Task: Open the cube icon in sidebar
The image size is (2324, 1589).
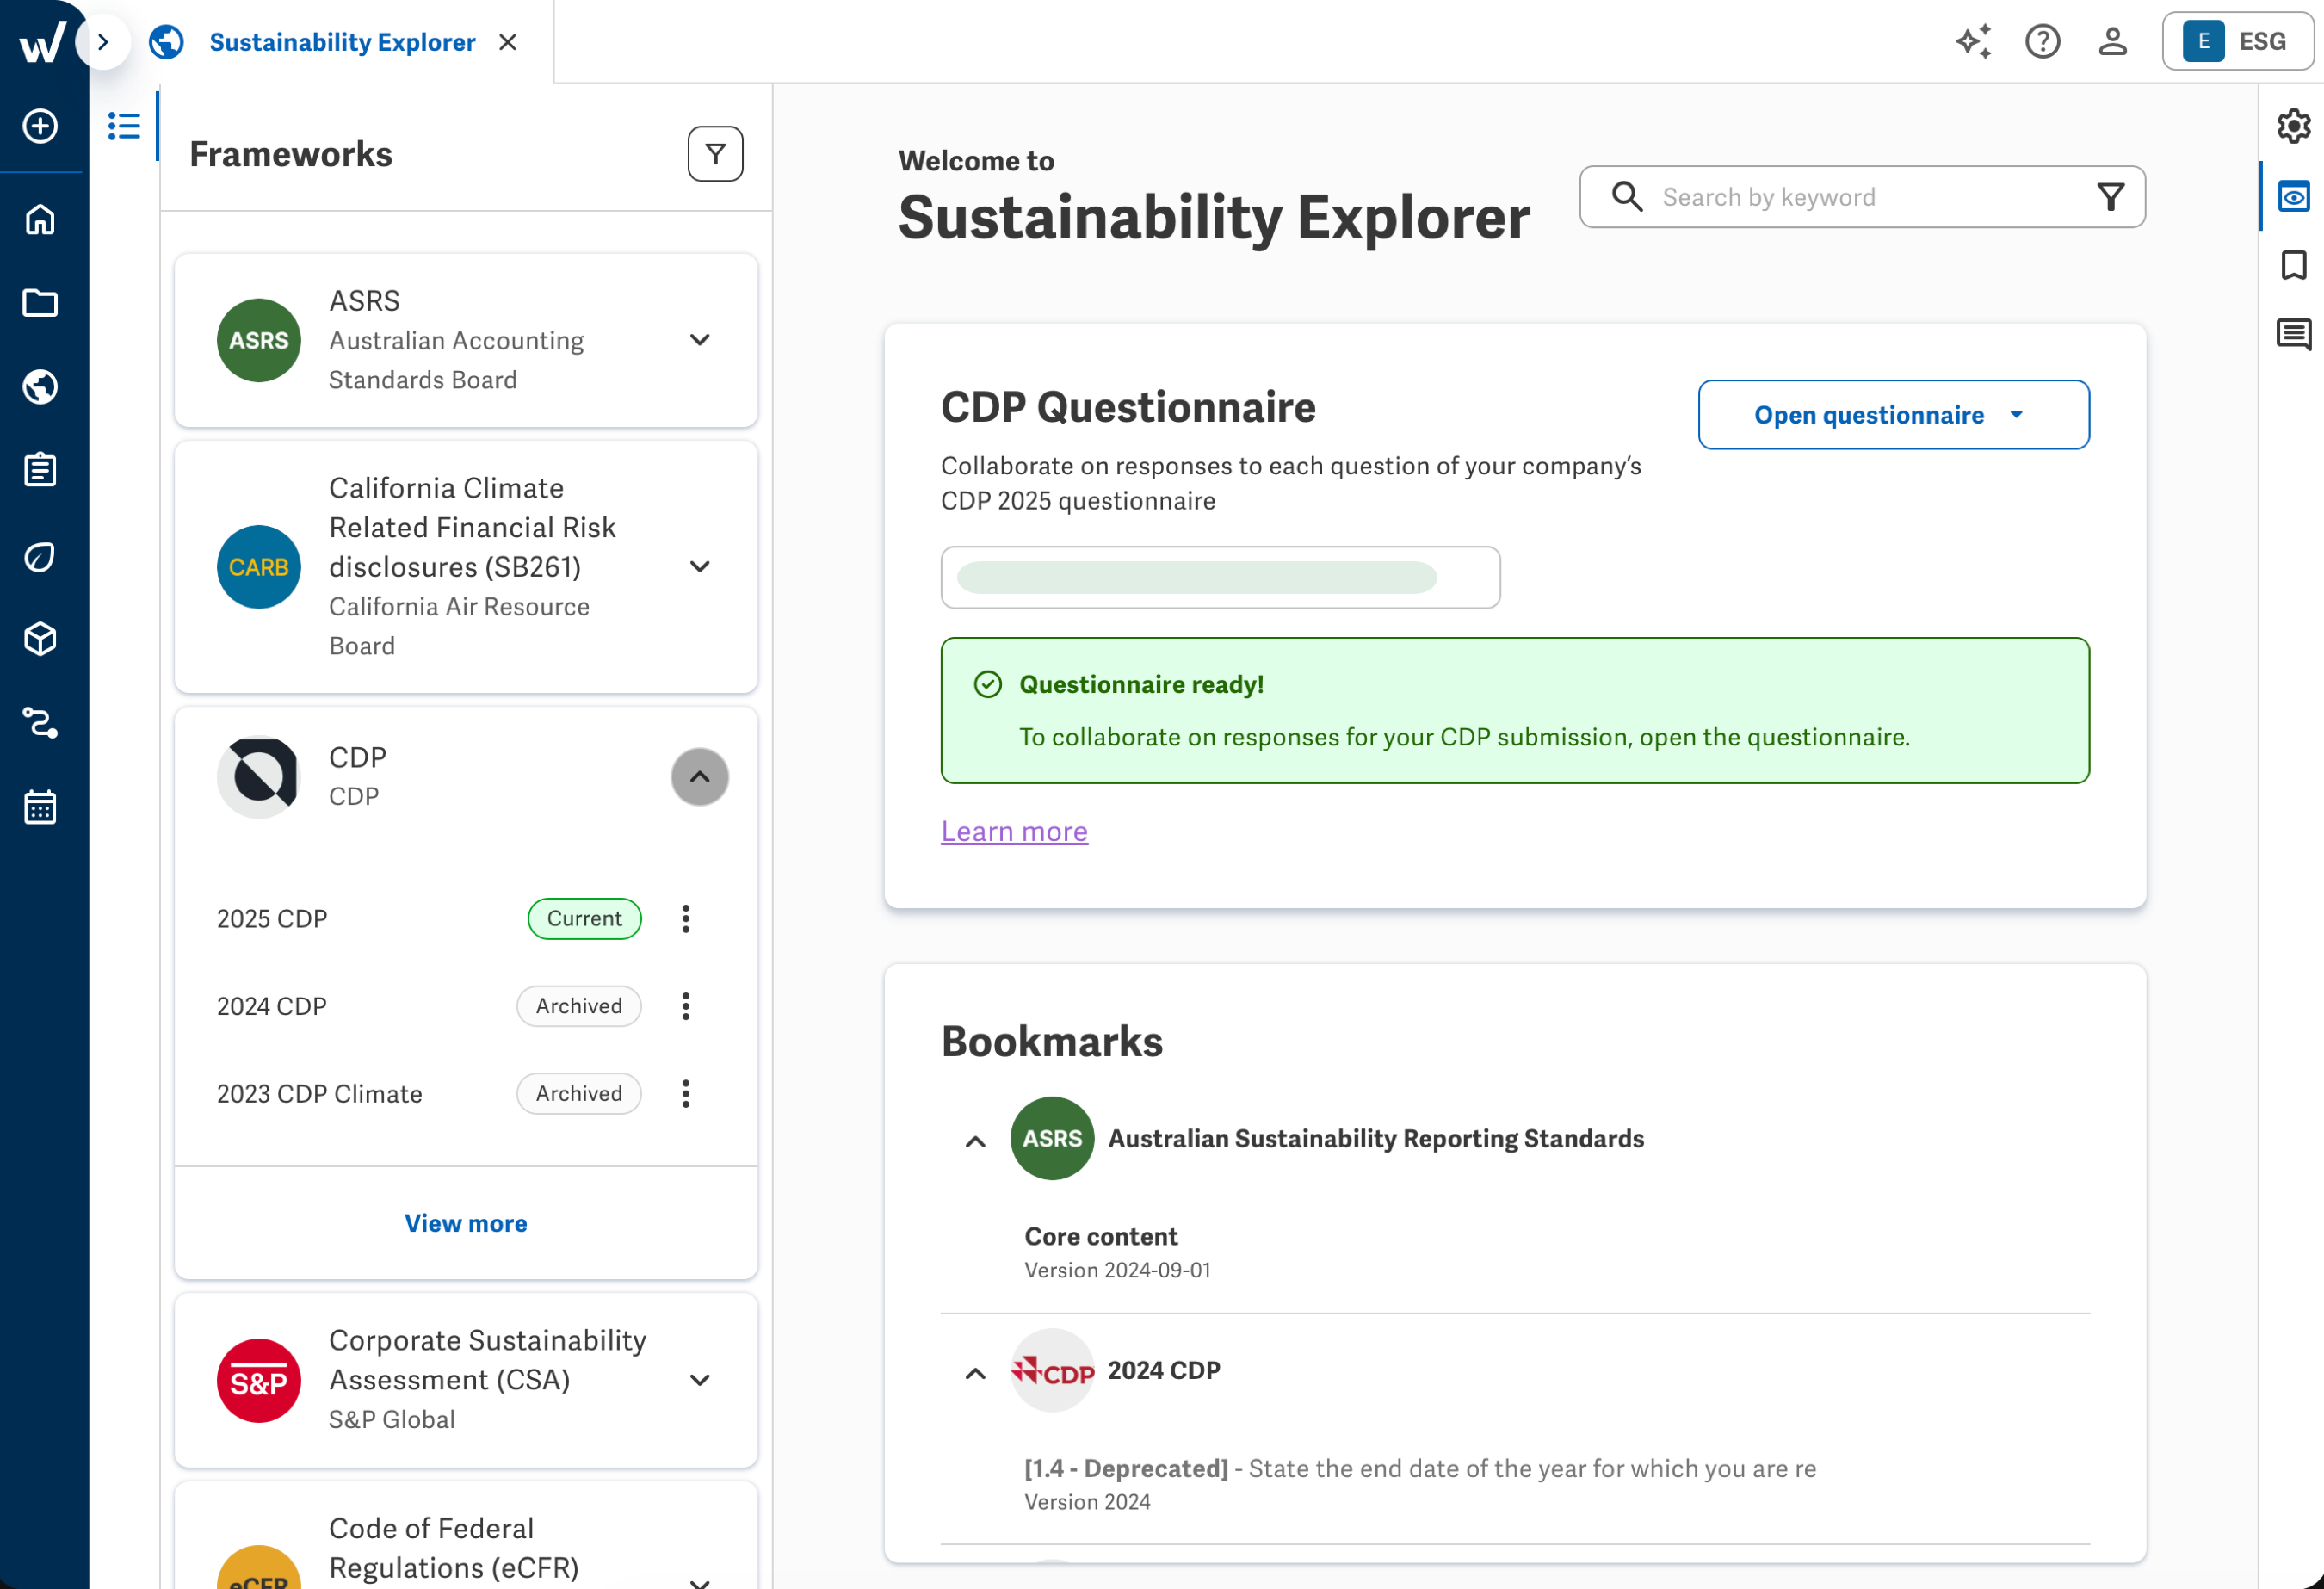Action: 40,639
